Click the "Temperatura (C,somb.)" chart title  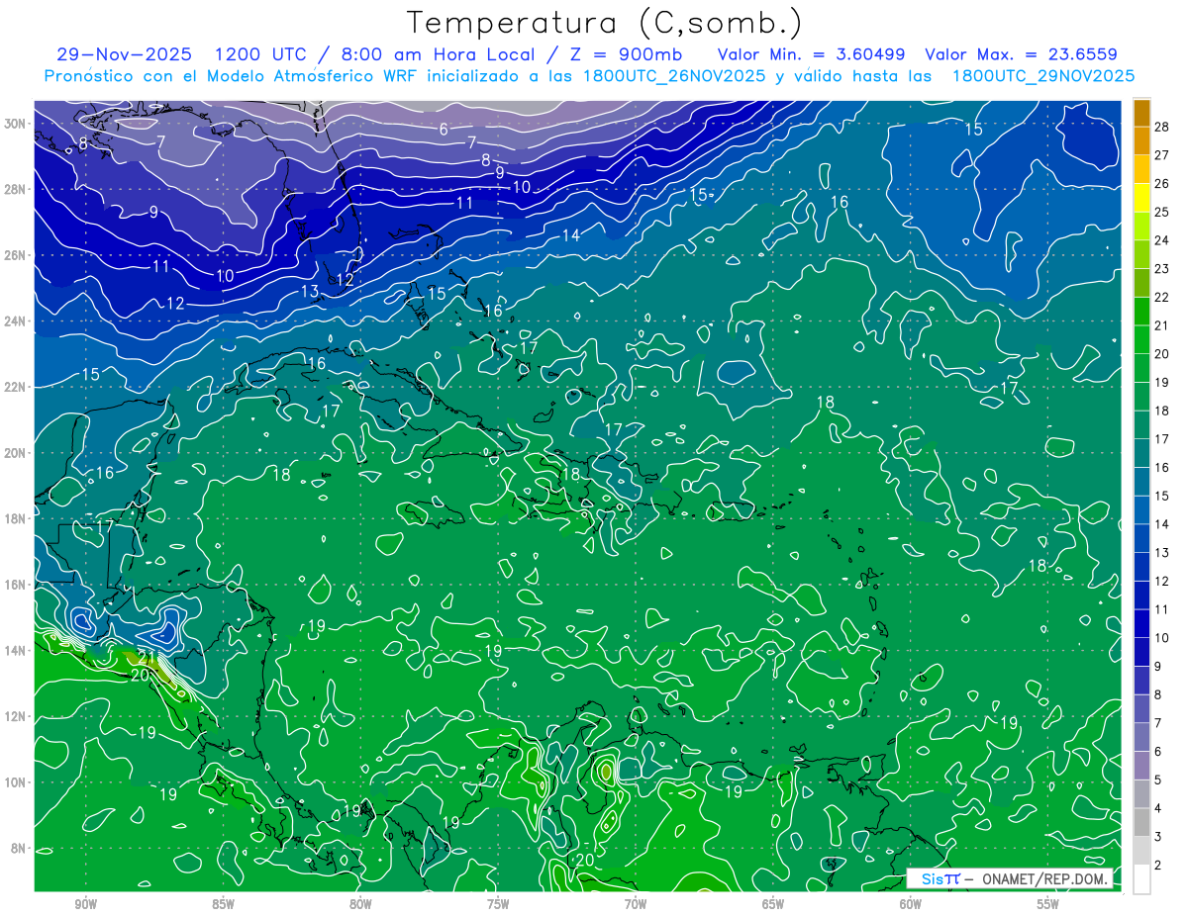(x=605, y=23)
